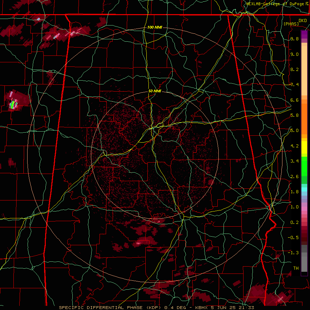The image size is (310, 310).
Task: Click the 7.4 scale value
Action: coord(294,85)
